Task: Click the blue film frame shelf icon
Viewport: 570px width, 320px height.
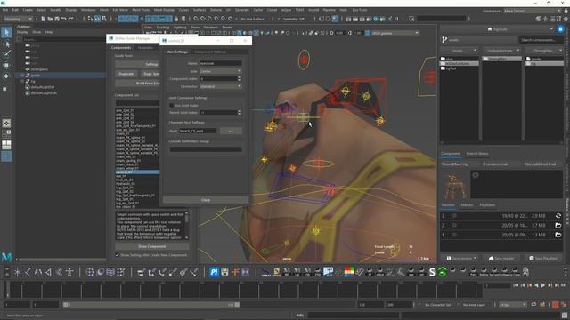Action: [246, 272]
